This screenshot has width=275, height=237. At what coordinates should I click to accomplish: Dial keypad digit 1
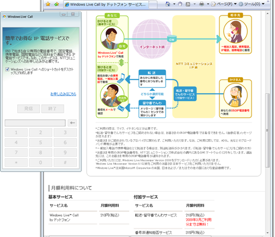pyautogui.click(x=16, y=132)
